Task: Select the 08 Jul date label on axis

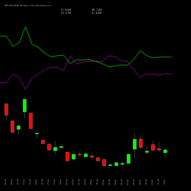Action: 134,182
